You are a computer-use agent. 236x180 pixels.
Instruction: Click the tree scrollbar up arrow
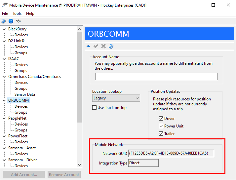(80, 29)
